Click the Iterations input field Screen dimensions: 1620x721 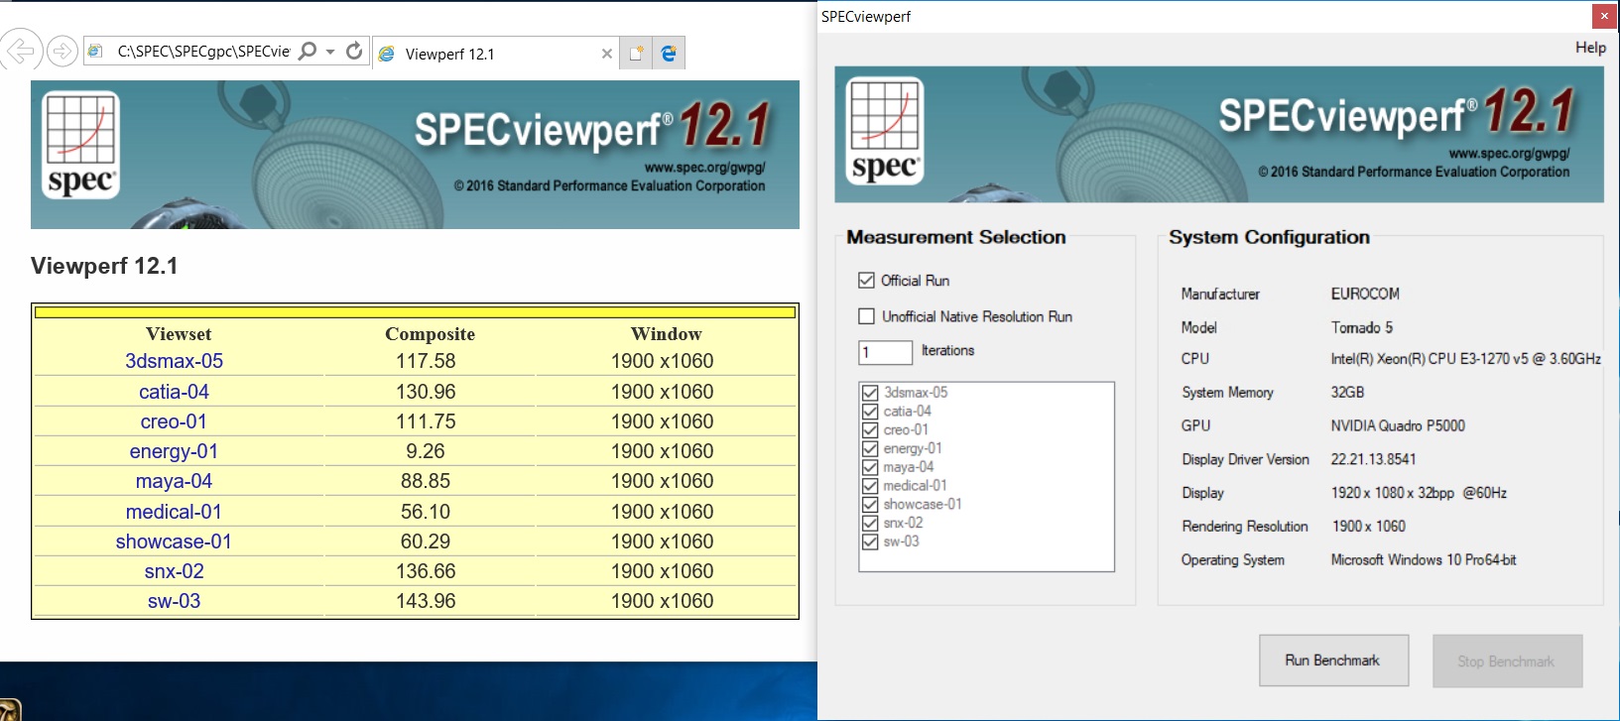pos(885,352)
